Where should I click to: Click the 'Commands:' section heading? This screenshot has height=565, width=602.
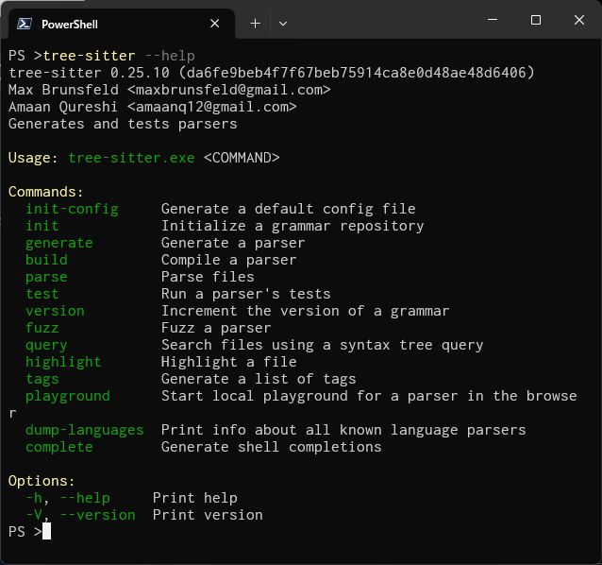45,192
